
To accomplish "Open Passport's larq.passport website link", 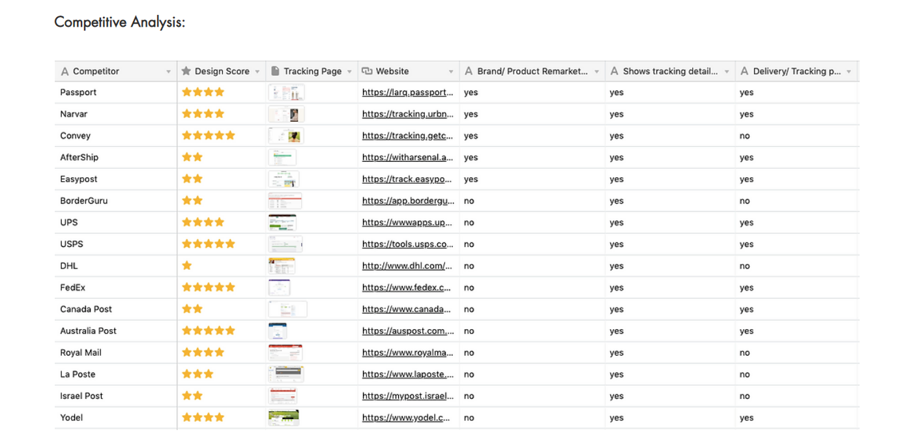I will point(408,93).
